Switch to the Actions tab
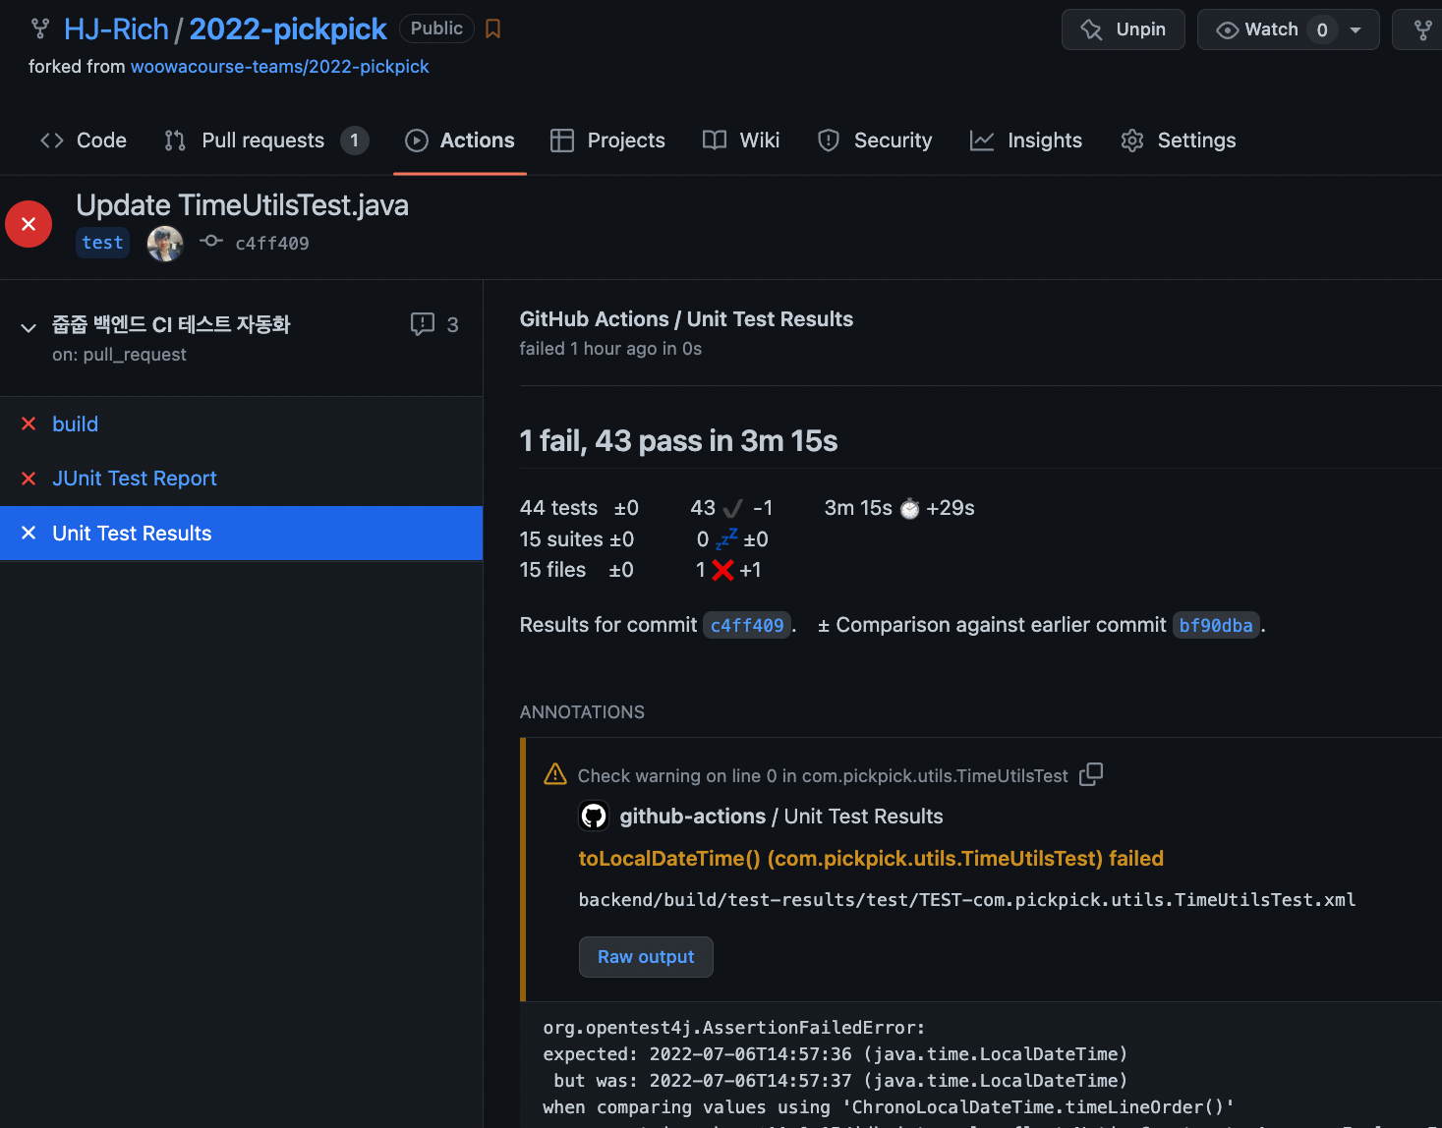The height and width of the screenshot is (1128, 1442). coord(460,141)
